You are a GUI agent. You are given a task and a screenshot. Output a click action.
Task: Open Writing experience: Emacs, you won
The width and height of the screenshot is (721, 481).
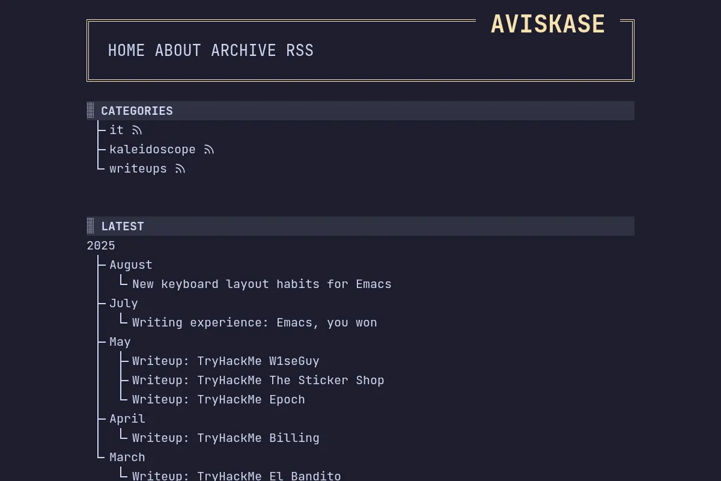[255, 322]
